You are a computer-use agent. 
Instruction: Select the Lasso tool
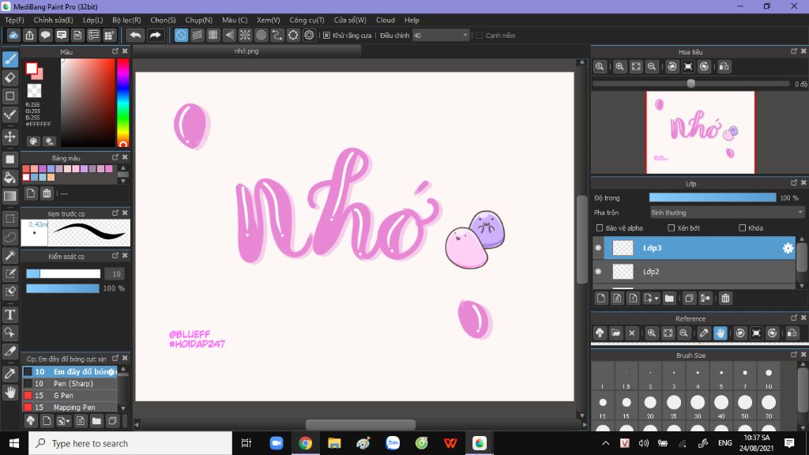10,237
